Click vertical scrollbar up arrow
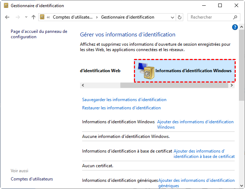This screenshot has height=189, width=245. click(x=241, y=27)
